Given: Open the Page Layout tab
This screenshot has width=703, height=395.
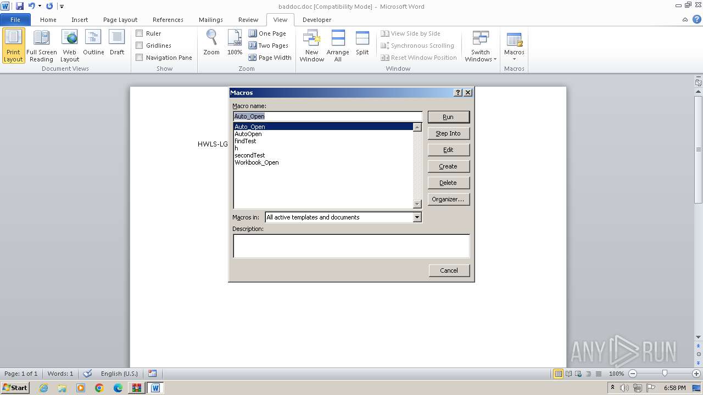Looking at the screenshot, I should 120,20.
